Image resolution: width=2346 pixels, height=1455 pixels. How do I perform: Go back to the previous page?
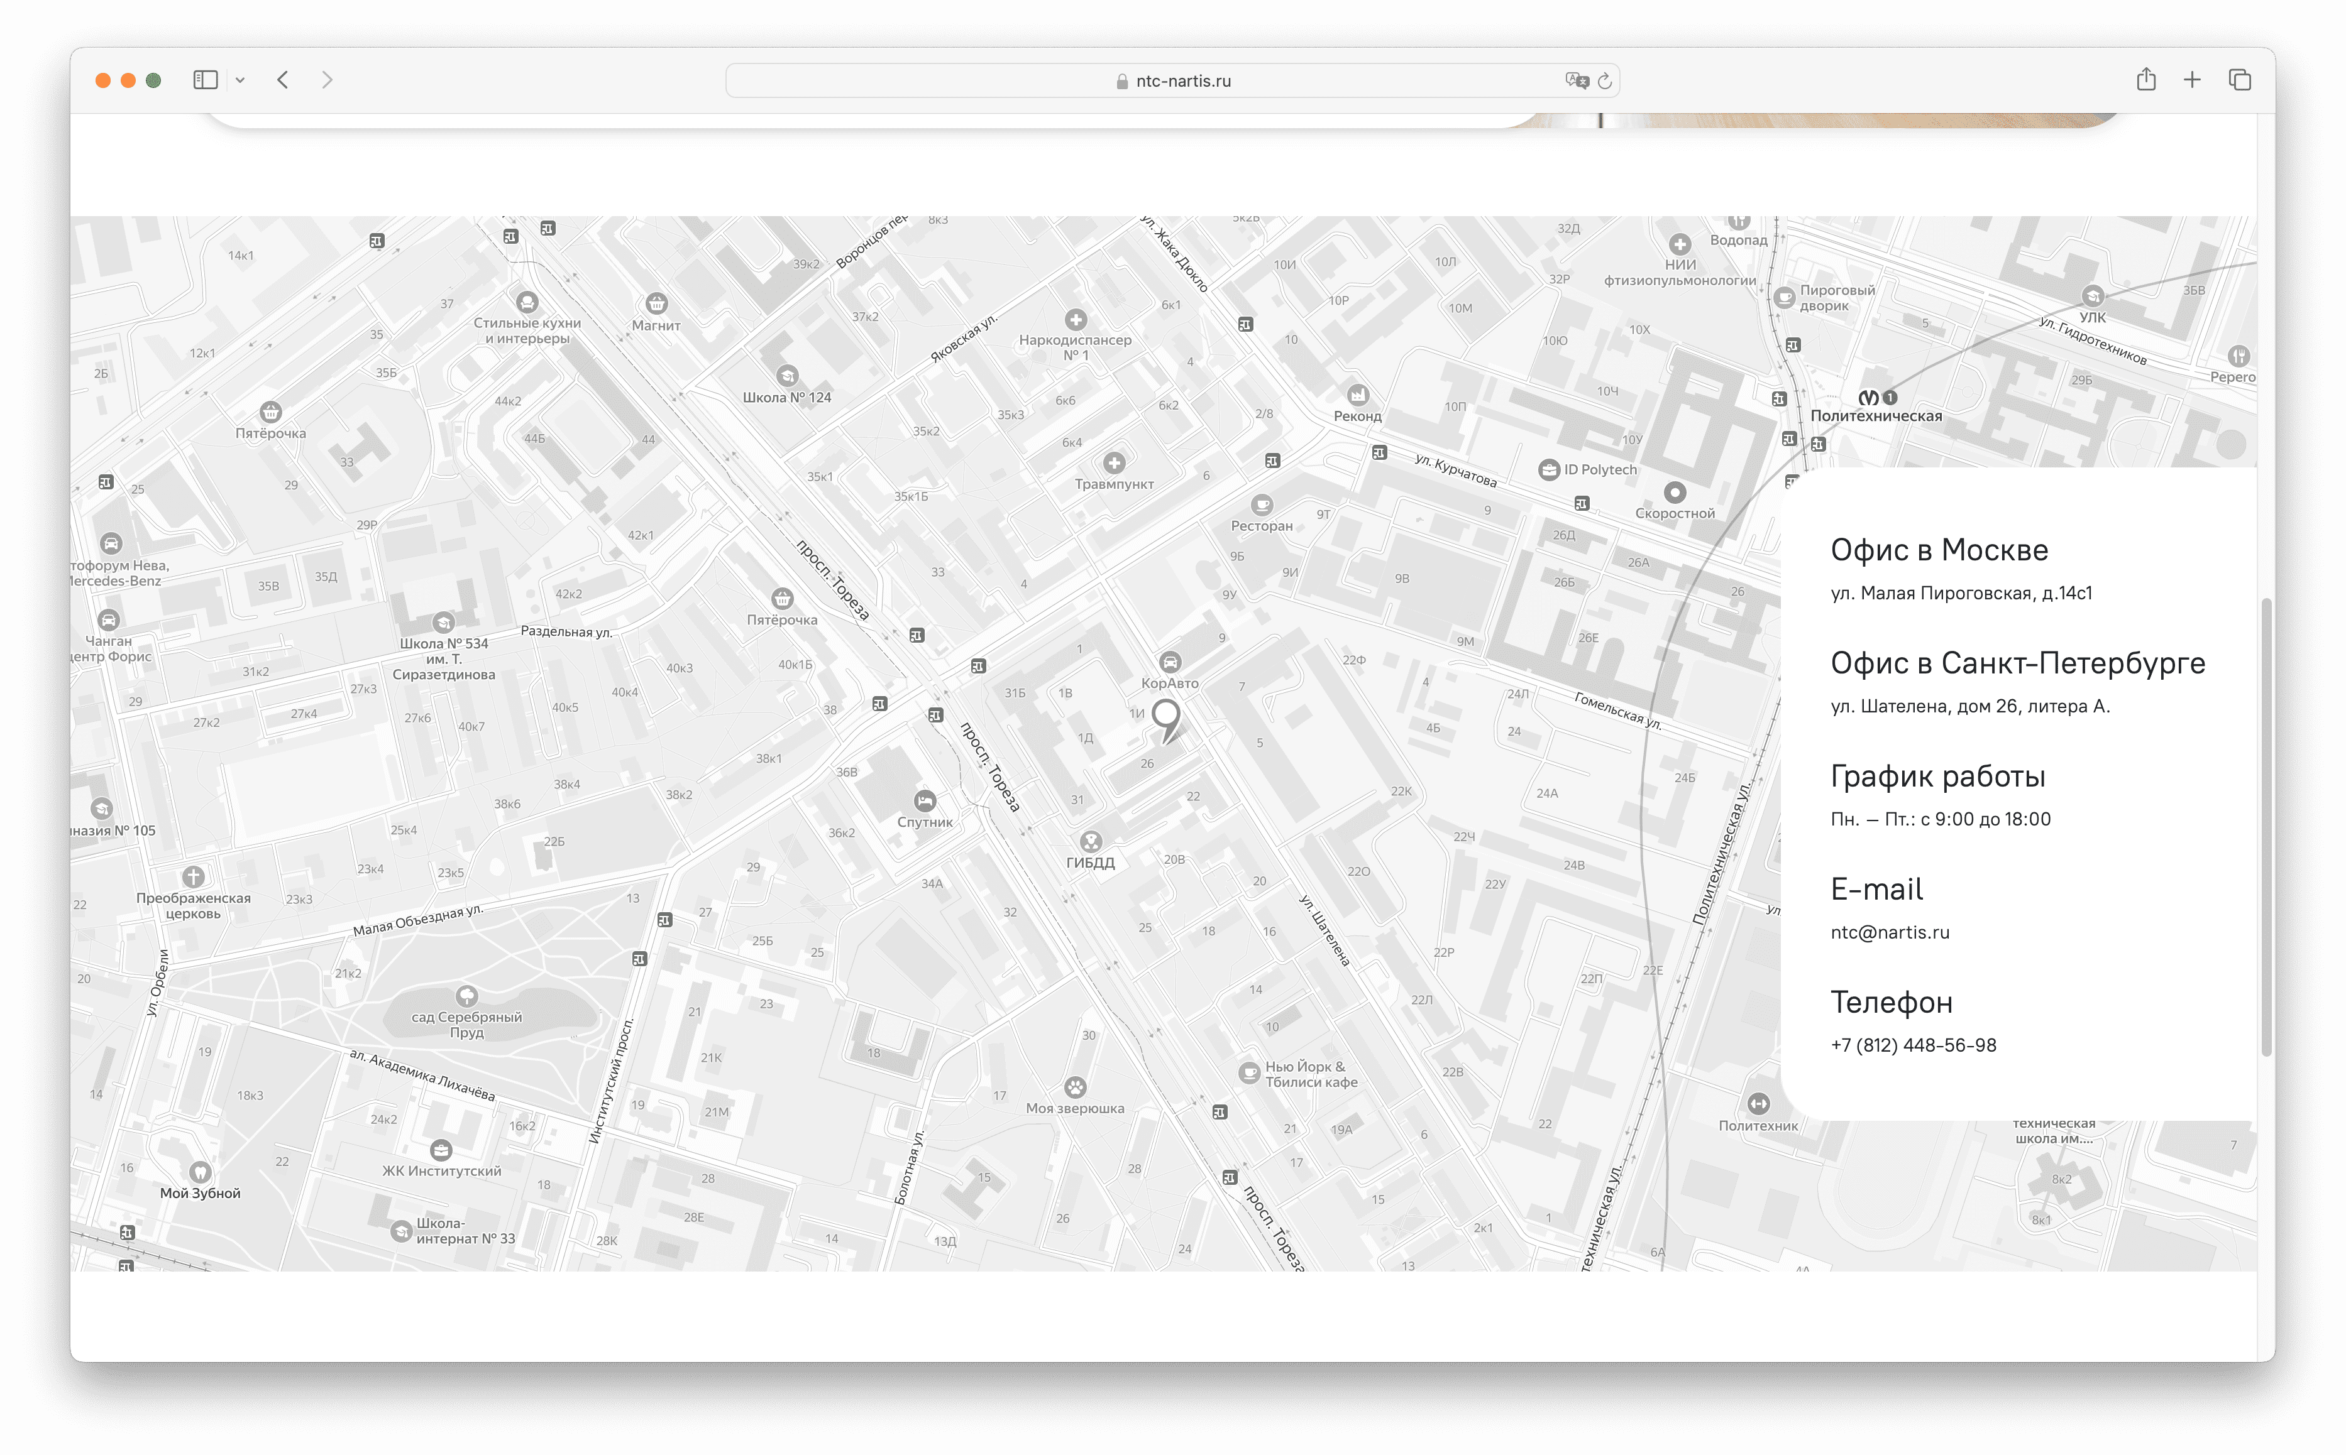[x=283, y=80]
